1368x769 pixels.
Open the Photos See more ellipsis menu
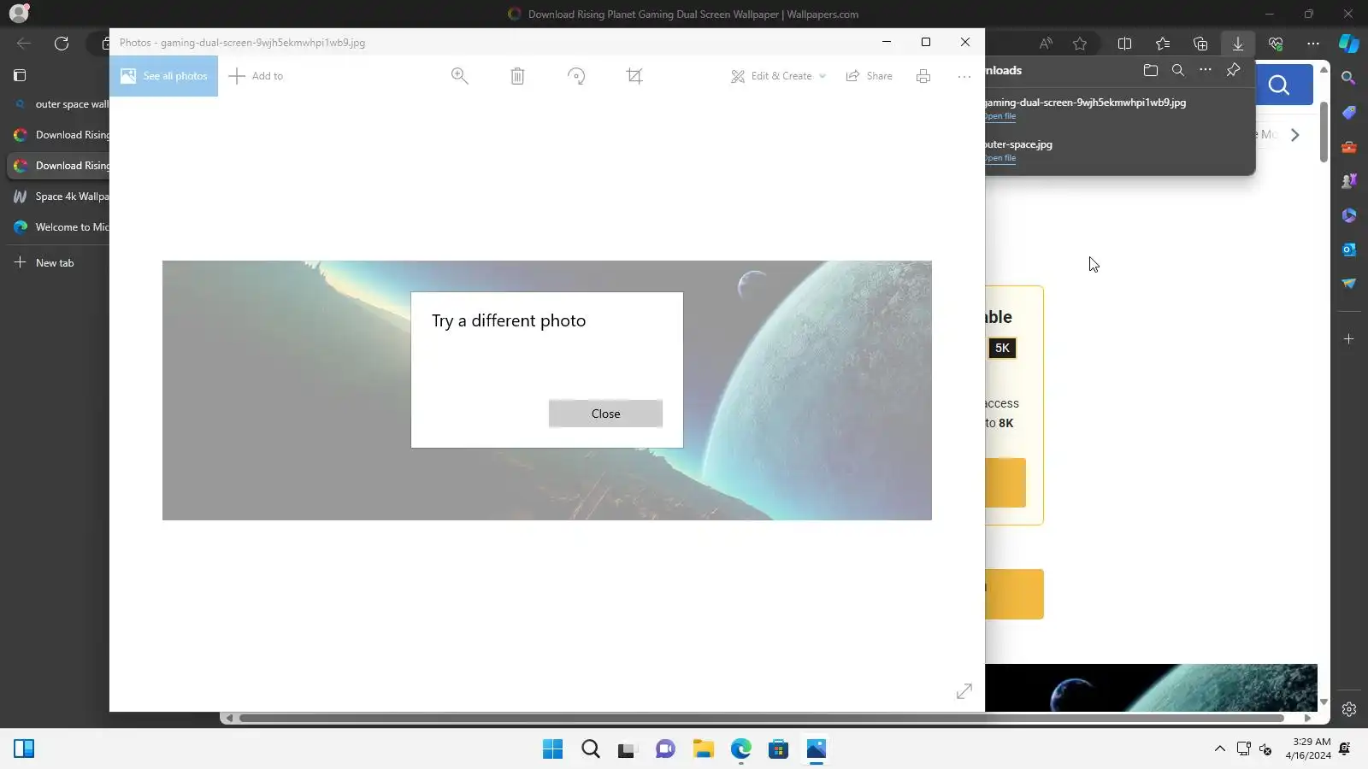coord(964,76)
